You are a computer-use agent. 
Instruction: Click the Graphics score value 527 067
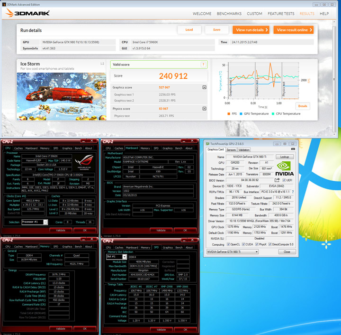coord(164,87)
